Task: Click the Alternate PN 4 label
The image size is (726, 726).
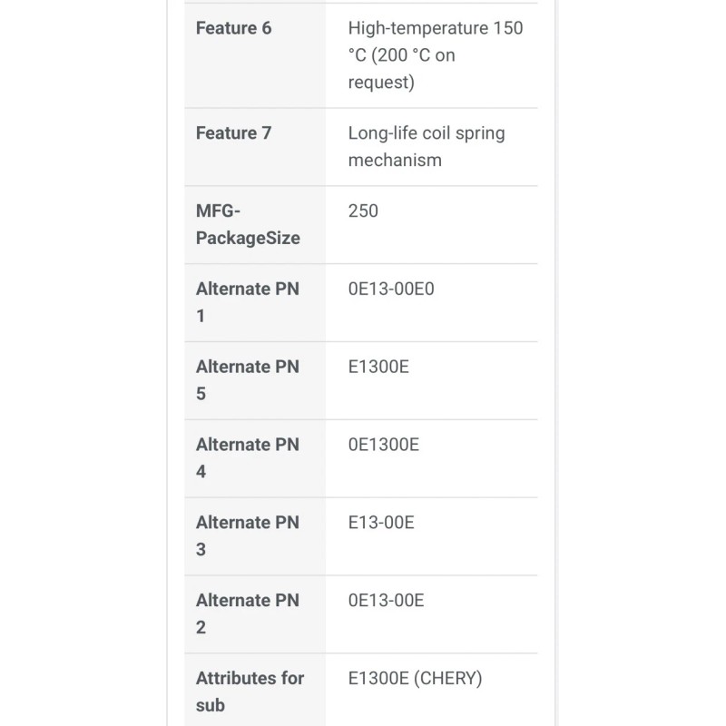Action: click(x=247, y=458)
